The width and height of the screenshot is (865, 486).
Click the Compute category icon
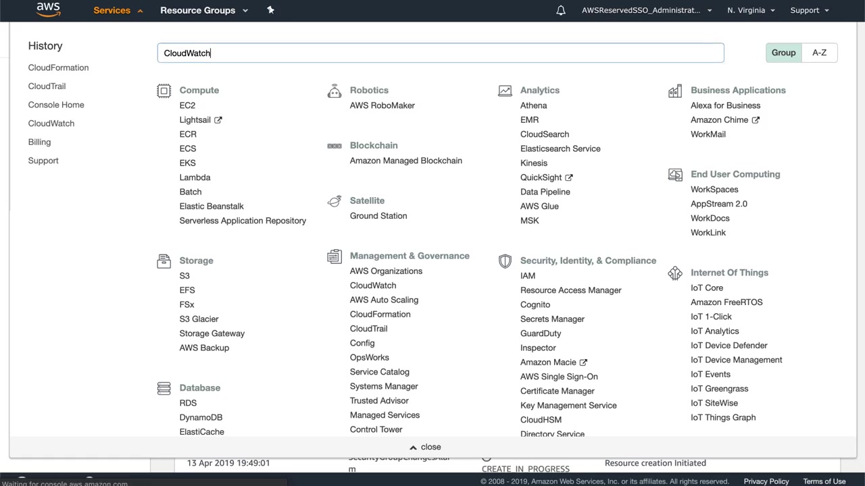[x=164, y=90]
